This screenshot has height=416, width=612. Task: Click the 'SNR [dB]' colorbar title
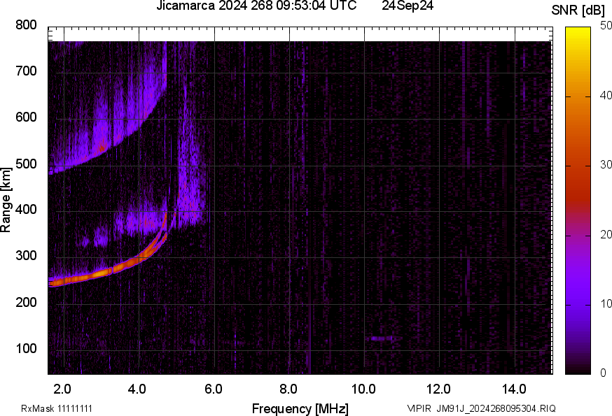tap(578, 10)
